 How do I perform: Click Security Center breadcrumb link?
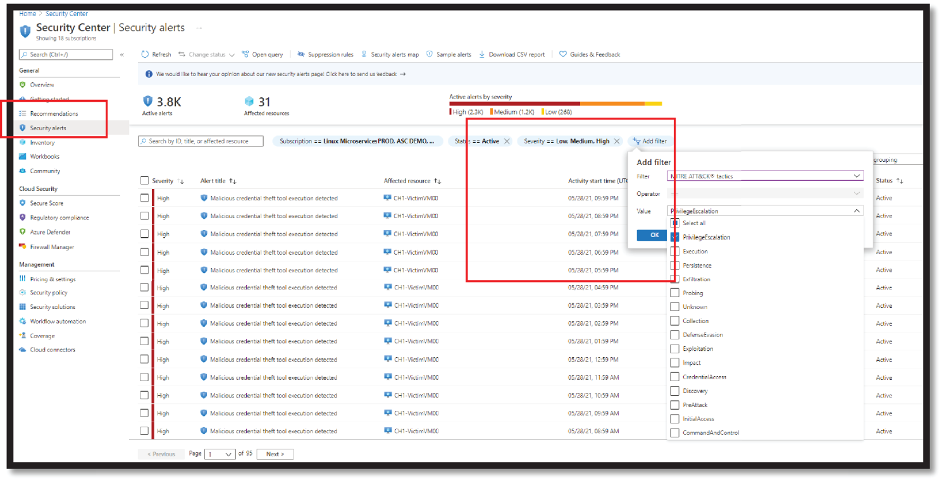pyautogui.click(x=68, y=13)
